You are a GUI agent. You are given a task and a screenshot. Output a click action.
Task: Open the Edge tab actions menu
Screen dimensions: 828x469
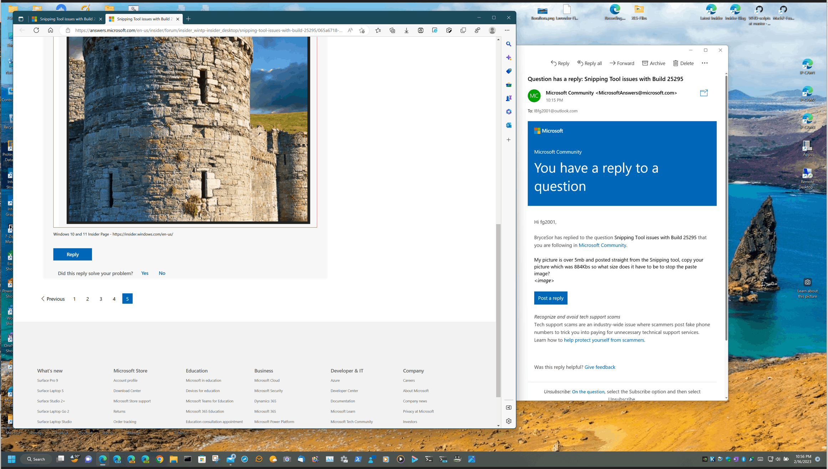(21, 19)
